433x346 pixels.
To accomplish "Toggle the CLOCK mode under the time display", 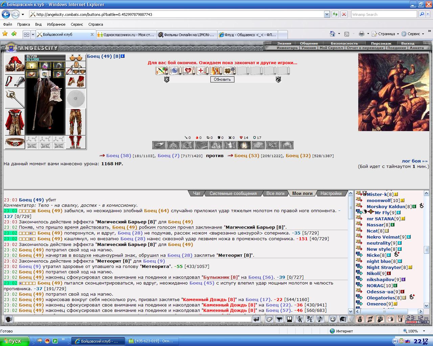I will pos(412,322).
